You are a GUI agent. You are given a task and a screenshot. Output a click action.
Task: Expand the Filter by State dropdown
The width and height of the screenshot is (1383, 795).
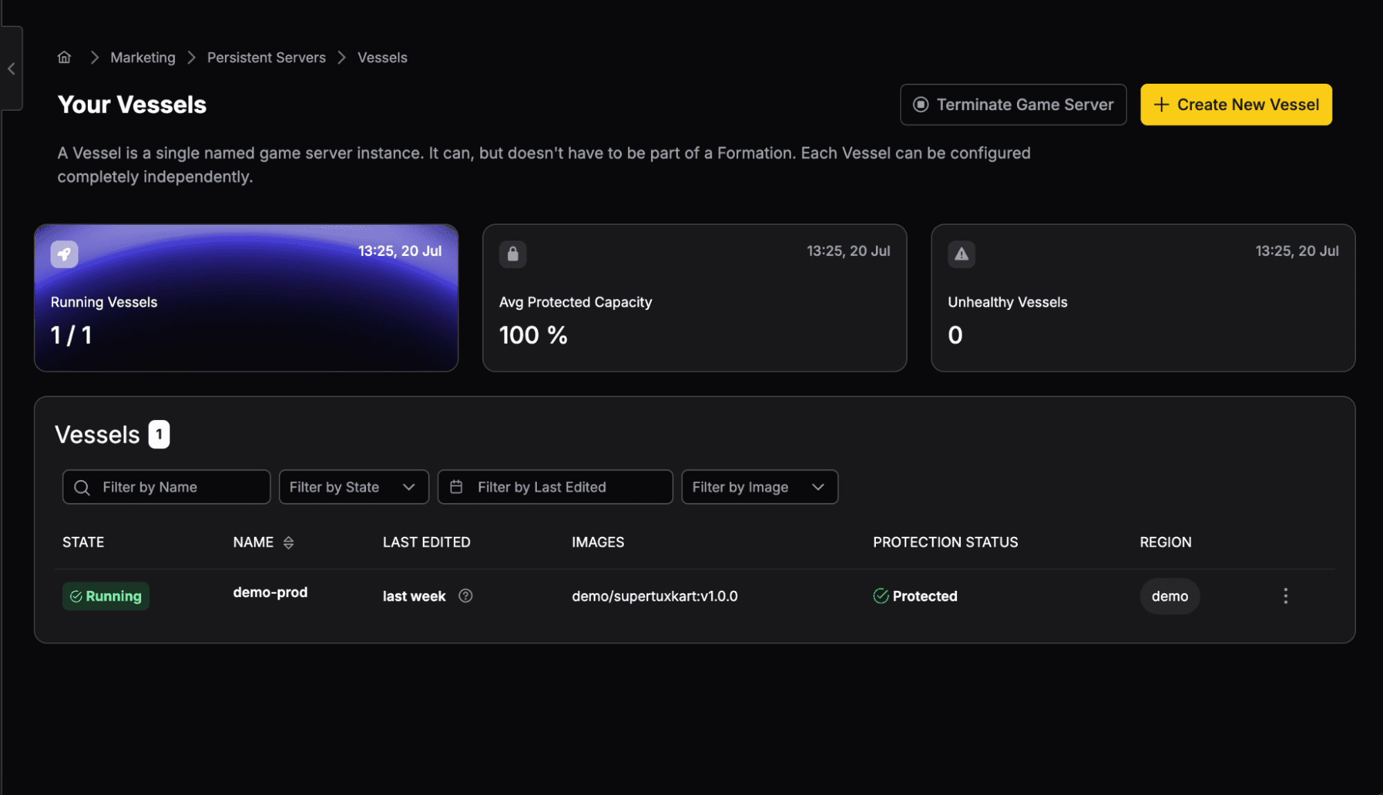[354, 487]
